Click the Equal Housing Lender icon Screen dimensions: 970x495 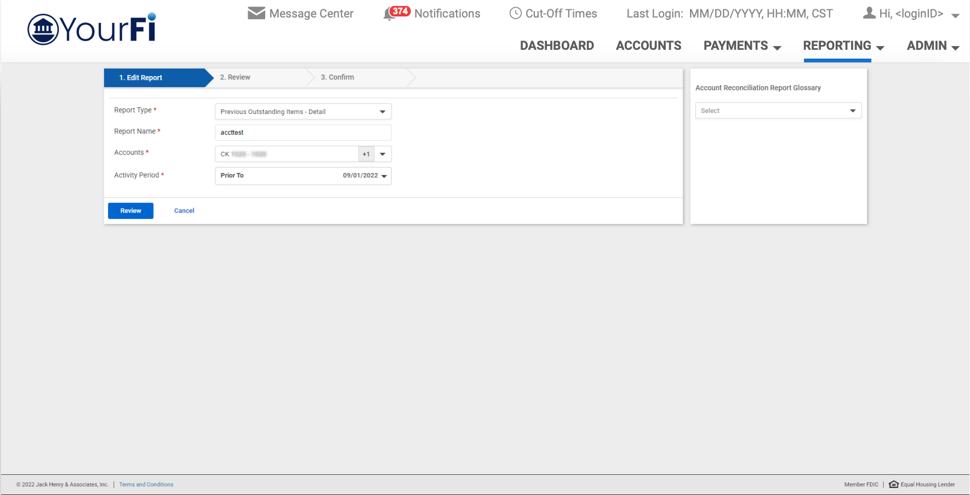tap(894, 484)
